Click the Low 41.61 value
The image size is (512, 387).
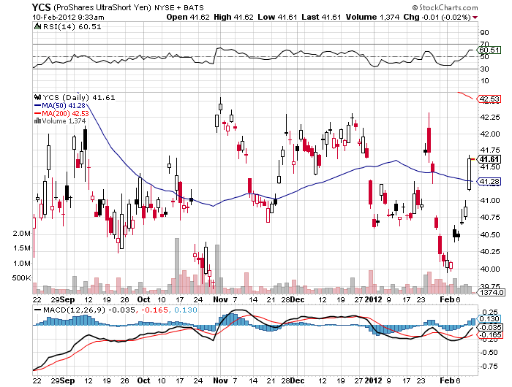[277, 17]
